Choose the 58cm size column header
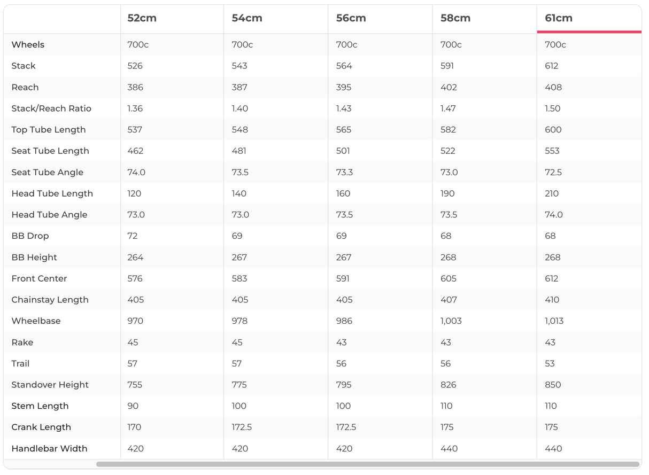 (455, 18)
